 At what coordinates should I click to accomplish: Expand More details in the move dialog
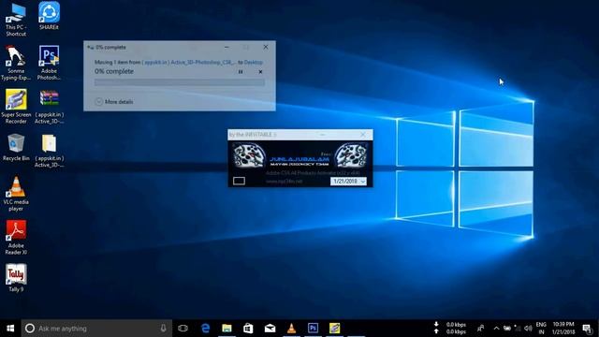coord(114,102)
